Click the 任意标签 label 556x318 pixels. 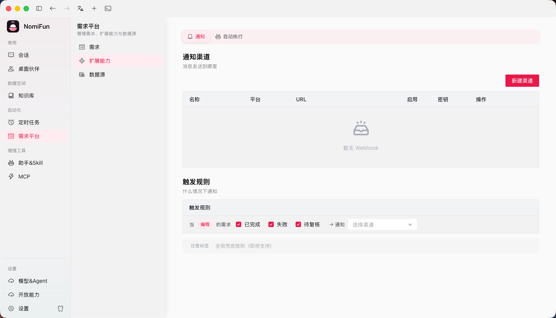[x=200, y=246]
